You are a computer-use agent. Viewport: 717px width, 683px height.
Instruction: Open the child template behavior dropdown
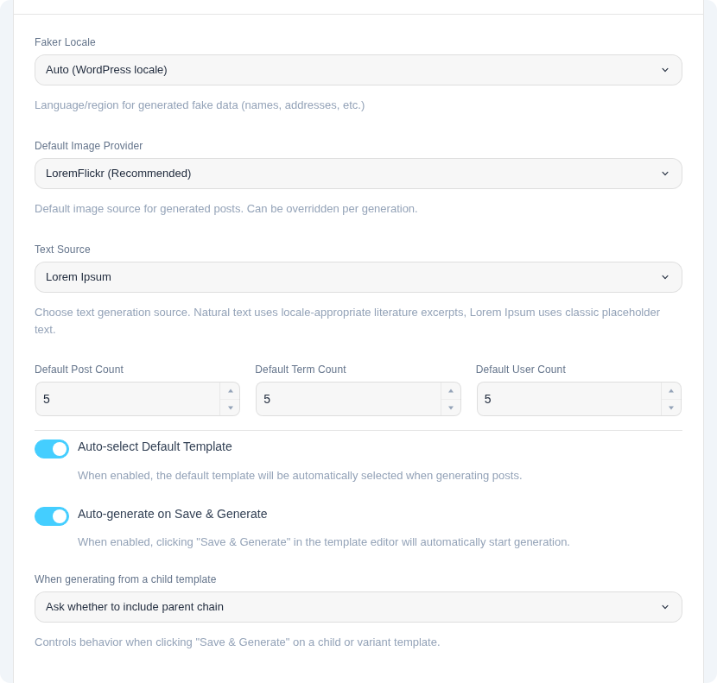[358, 607]
